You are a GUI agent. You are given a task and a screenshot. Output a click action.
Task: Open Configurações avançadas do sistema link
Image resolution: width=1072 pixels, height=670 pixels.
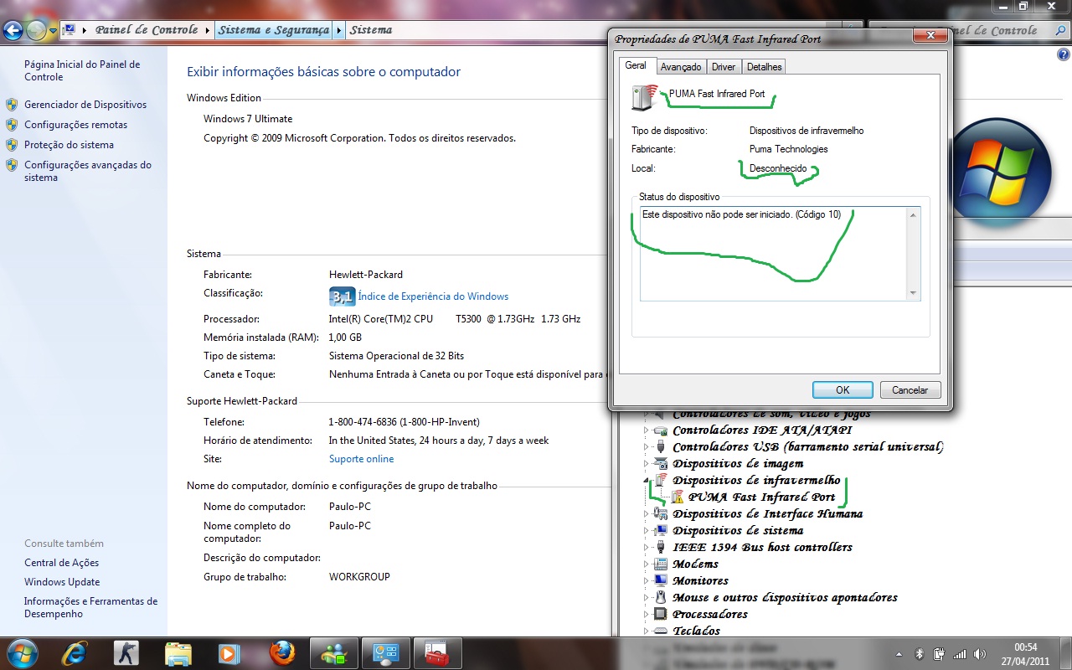click(x=88, y=171)
